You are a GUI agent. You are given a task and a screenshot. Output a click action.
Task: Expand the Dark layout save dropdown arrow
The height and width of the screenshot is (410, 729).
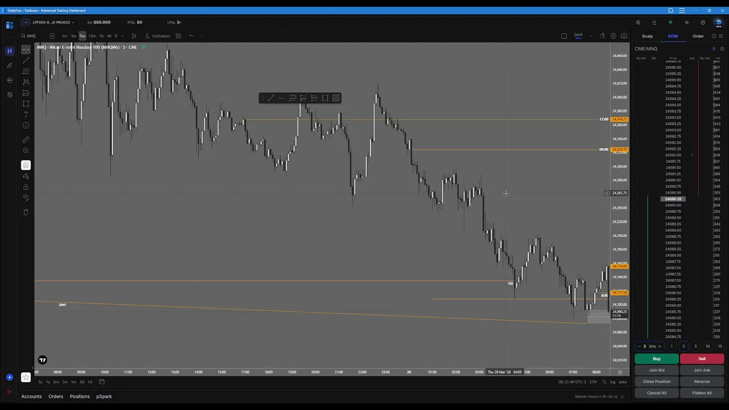tap(591, 36)
